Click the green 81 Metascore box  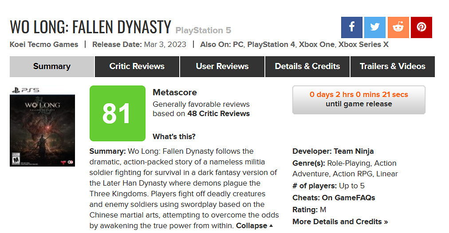(117, 113)
